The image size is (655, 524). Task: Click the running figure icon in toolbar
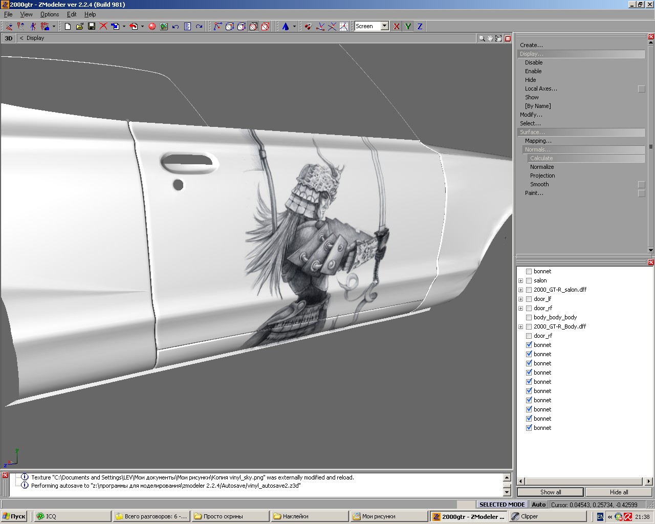(33, 26)
